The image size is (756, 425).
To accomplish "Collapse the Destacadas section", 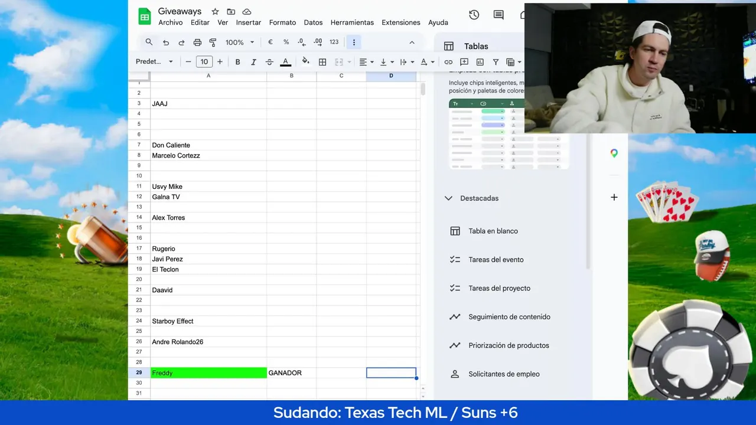I will (448, 198).
